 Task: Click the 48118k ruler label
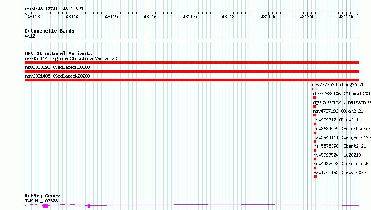click(229, 17)
